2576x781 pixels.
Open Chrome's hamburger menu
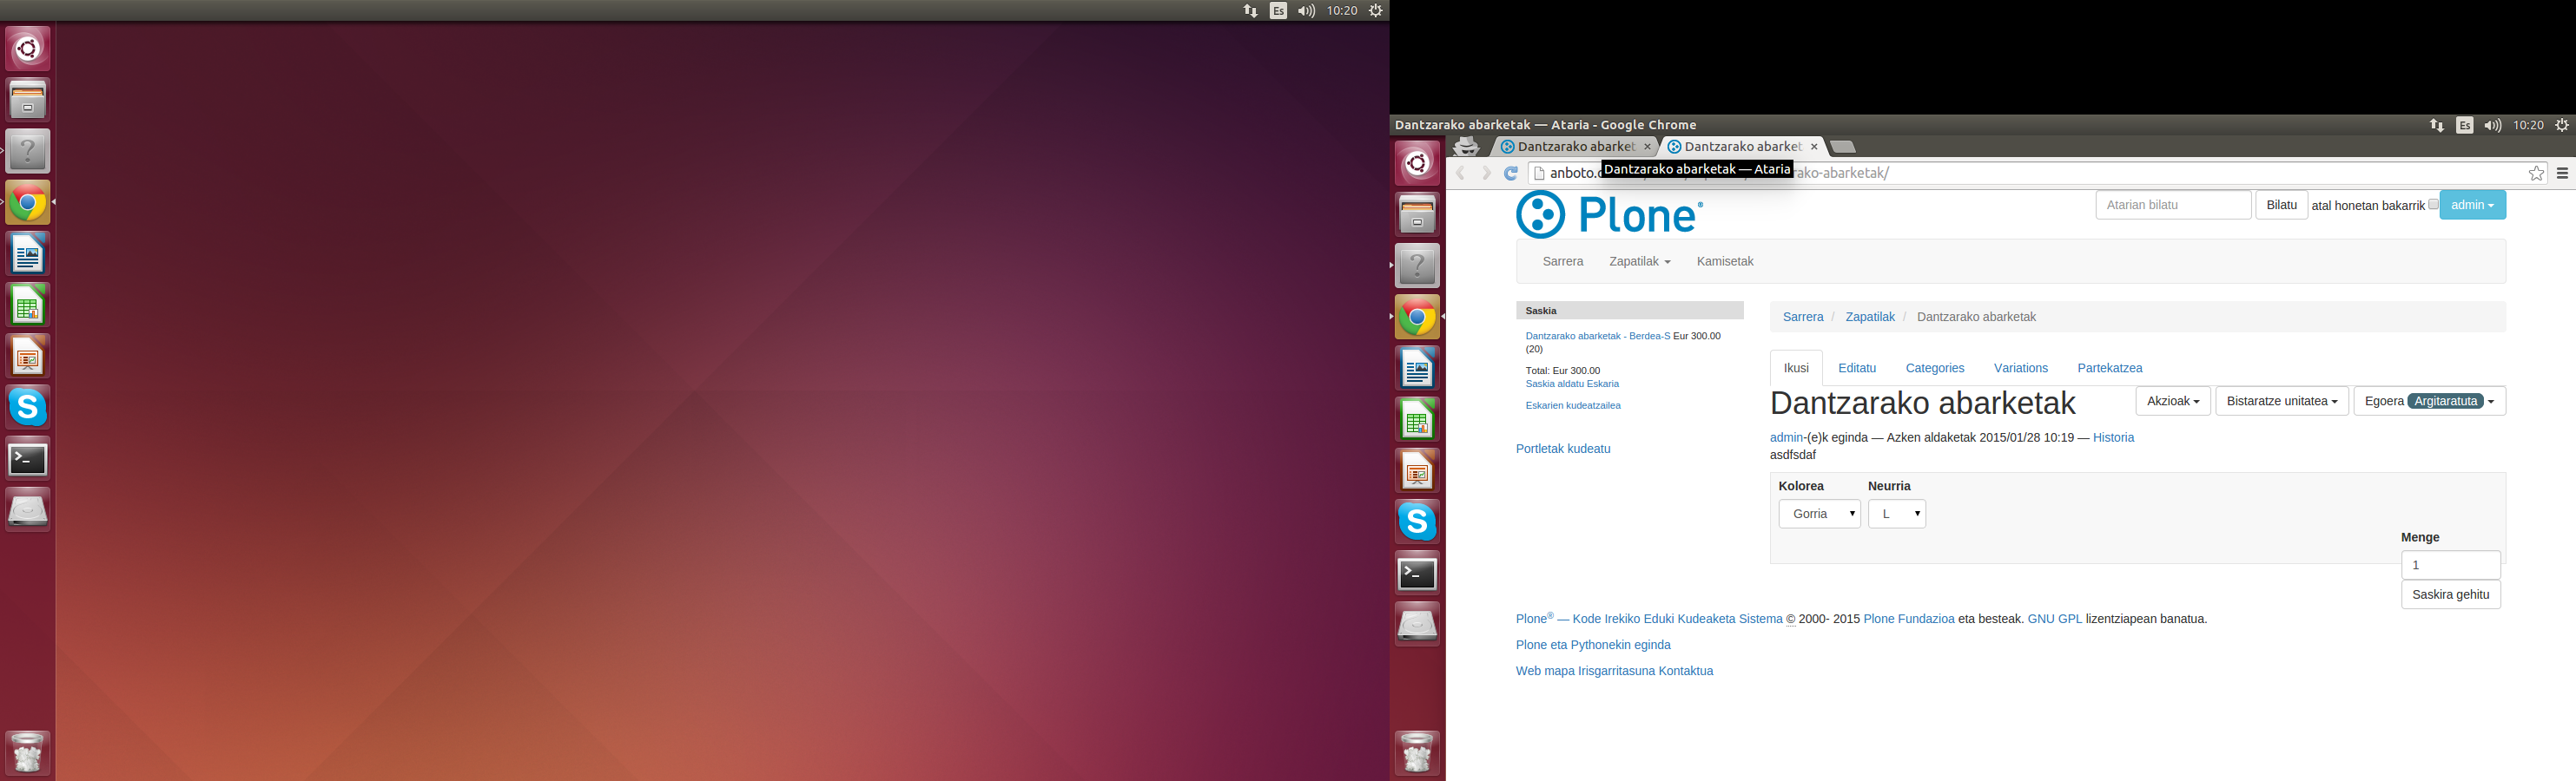coord(2562,174)
